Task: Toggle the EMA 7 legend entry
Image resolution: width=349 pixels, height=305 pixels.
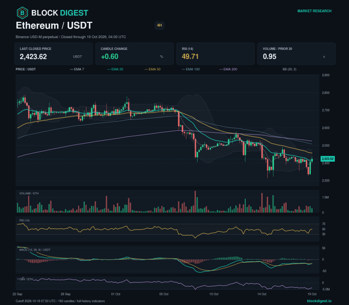Action: coord(77,69)
